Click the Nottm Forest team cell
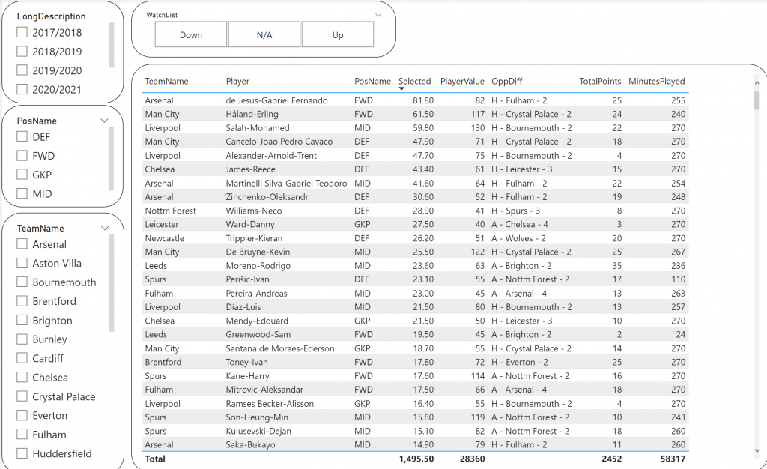Screen dimensions: 767x469 pos(170,211)
